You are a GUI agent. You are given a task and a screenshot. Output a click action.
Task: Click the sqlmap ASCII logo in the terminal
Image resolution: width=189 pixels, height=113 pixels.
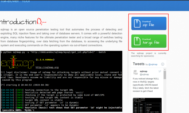click(18, 62)
